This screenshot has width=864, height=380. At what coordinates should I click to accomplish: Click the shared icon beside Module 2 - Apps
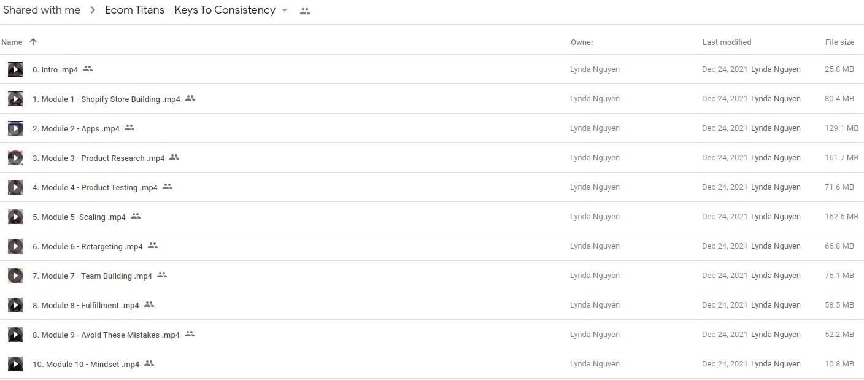point(129,128)
